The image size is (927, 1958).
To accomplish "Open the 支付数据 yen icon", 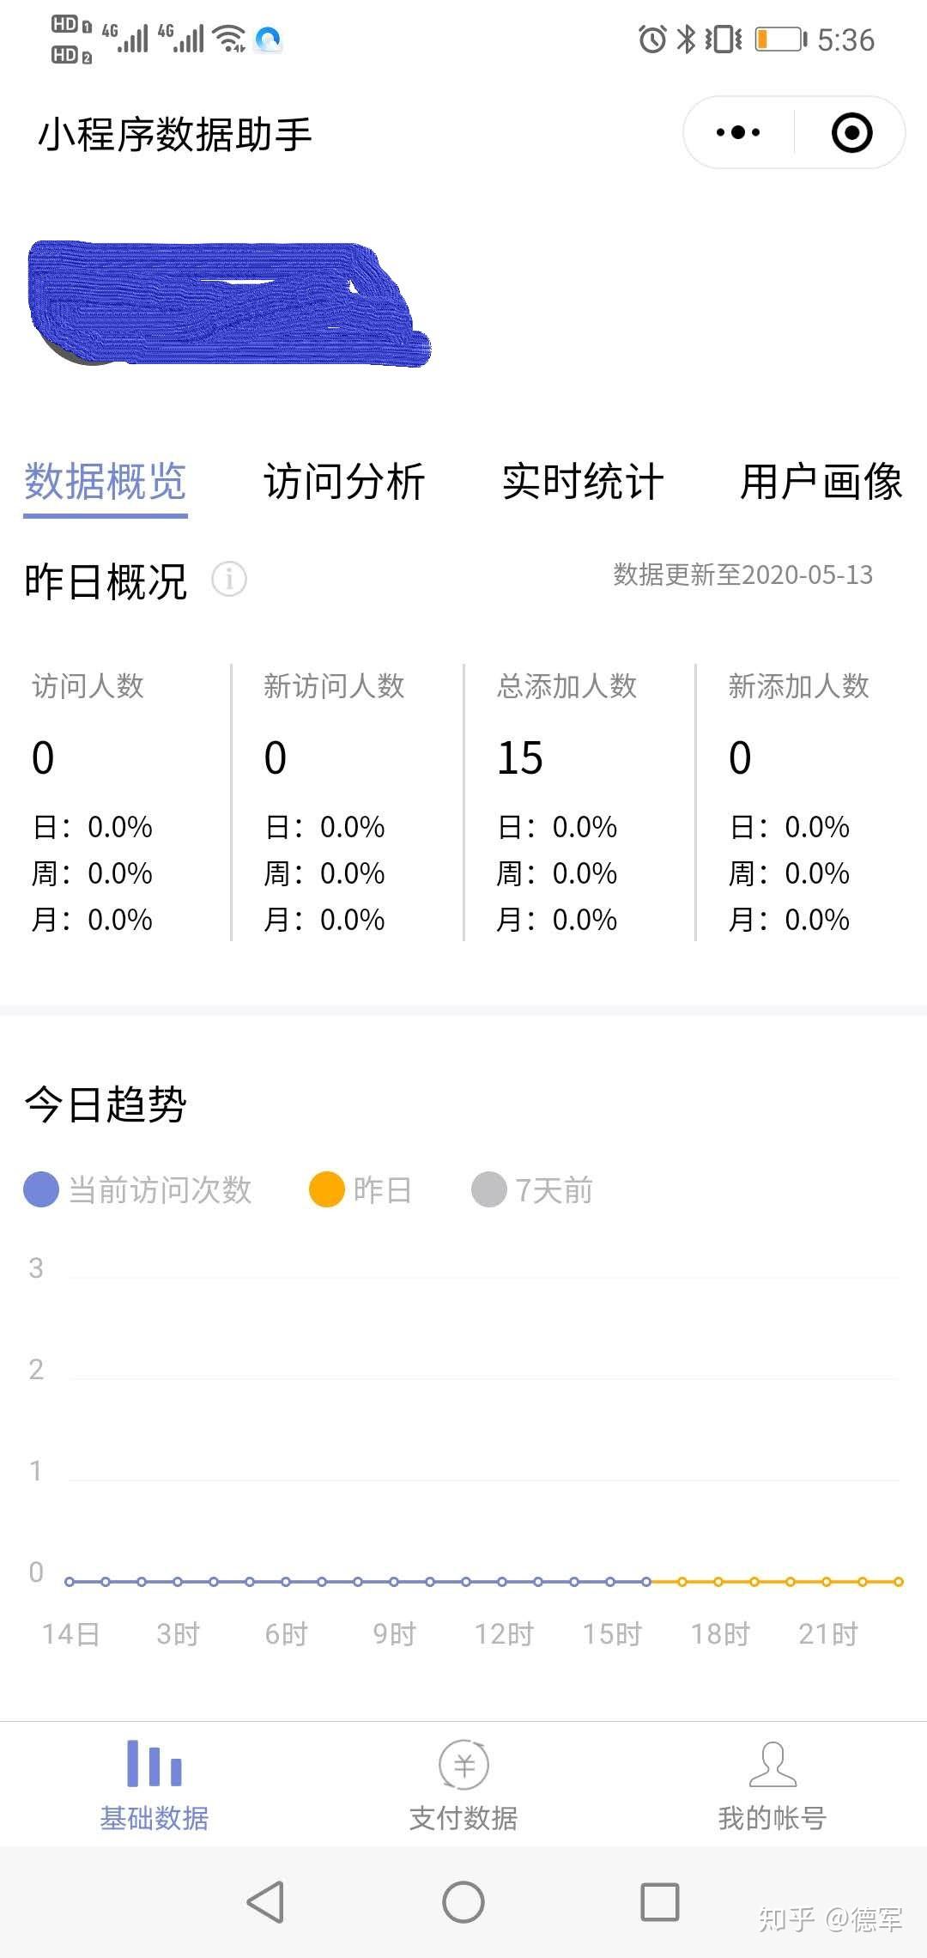I will point(463,1765).
